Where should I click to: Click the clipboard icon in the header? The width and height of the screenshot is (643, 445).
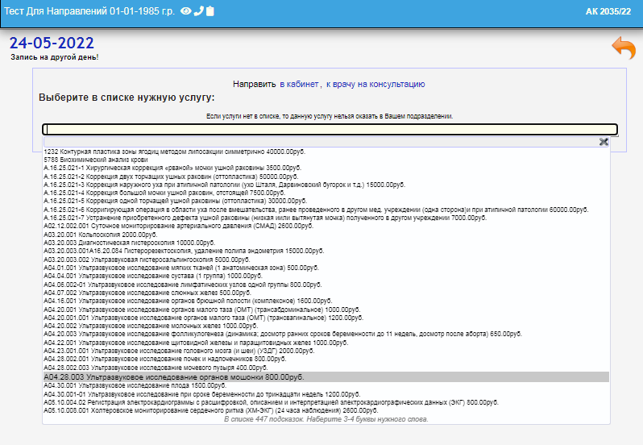pyautogui.click(x=210, y=11)
